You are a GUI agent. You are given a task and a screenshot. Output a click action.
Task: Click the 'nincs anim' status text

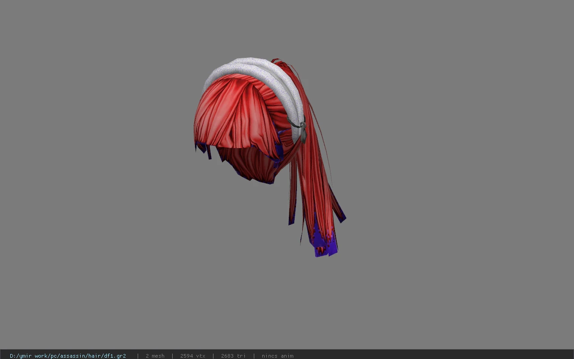pyautogui.click(x=278, y=356)
